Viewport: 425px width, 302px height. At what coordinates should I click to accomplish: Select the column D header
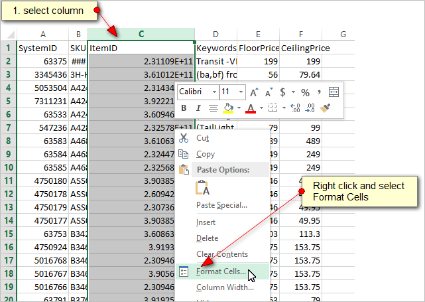(215, 35)
